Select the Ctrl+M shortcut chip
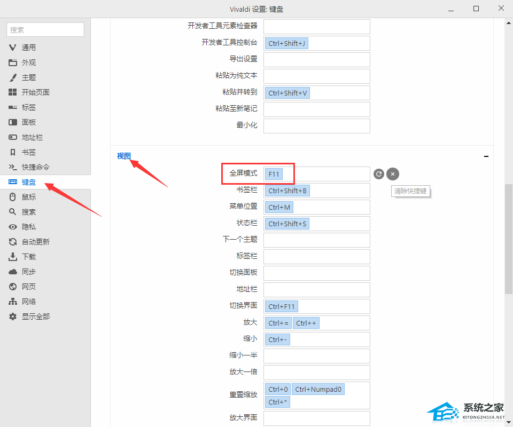This screenshot has width=513, height=427. tap(279, 208)
